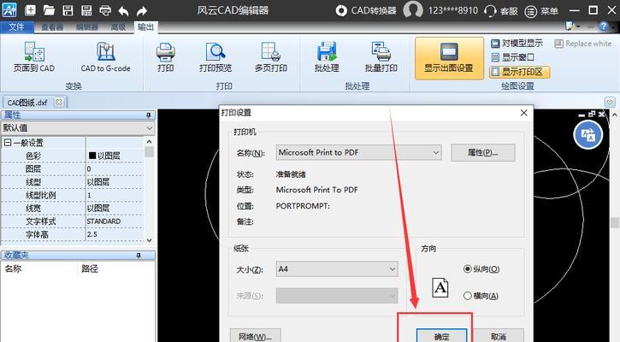Screen dimensions: 620x342
Task: Open the 文件 menu tab
Action: 16,27
